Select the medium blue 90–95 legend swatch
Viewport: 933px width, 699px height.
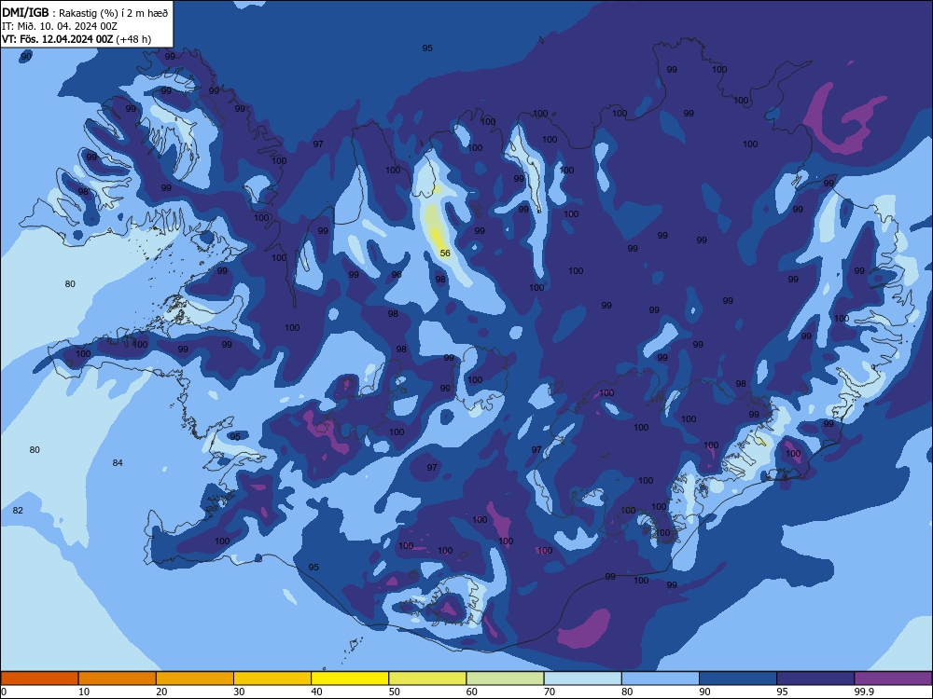(738, 678)
